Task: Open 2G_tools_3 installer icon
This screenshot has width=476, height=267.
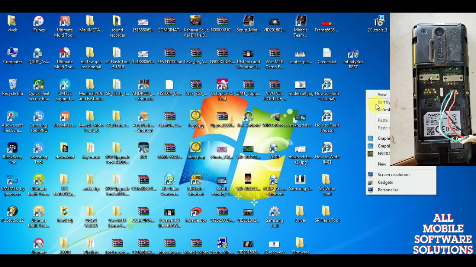Action: [379, 24]
